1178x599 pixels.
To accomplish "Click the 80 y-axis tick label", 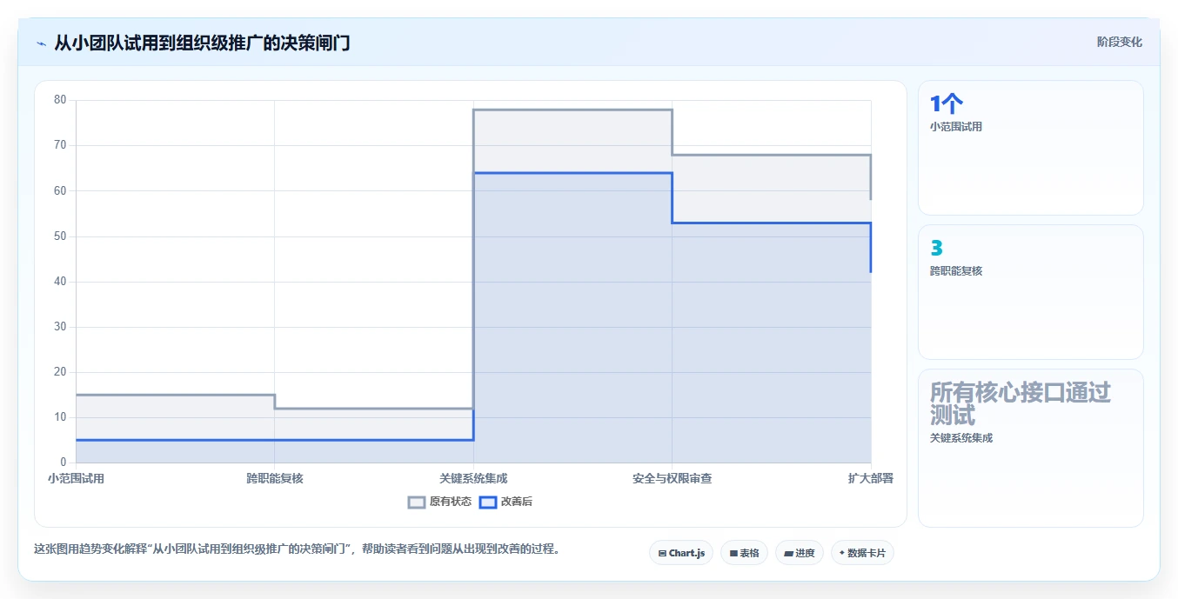I will [60, 99].
